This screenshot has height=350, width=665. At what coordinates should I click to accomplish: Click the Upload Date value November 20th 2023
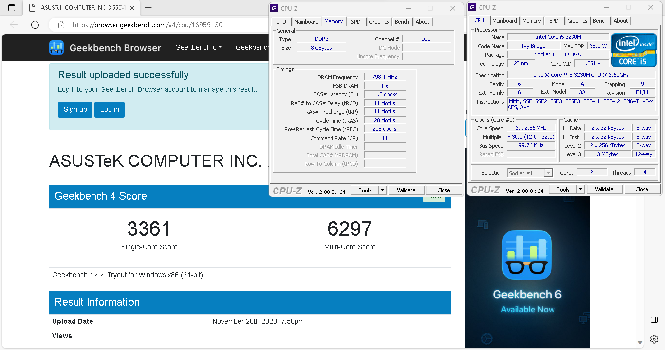coord(258,321)
